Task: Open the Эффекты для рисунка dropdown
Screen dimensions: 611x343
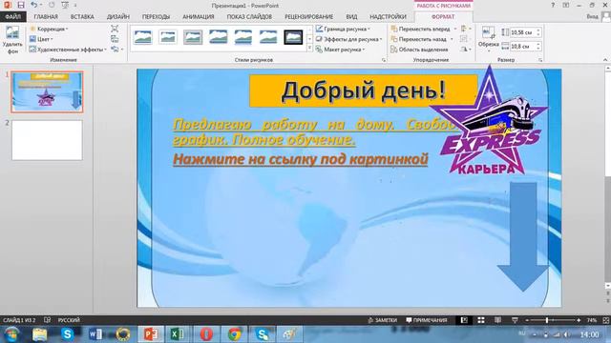Action: click(348, 39)
